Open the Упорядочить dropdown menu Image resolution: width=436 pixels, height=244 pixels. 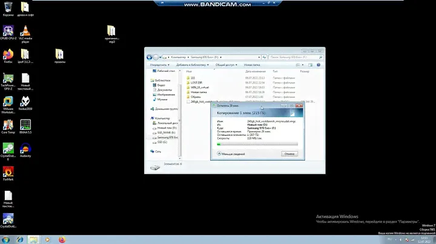click(x=159, y=64)
